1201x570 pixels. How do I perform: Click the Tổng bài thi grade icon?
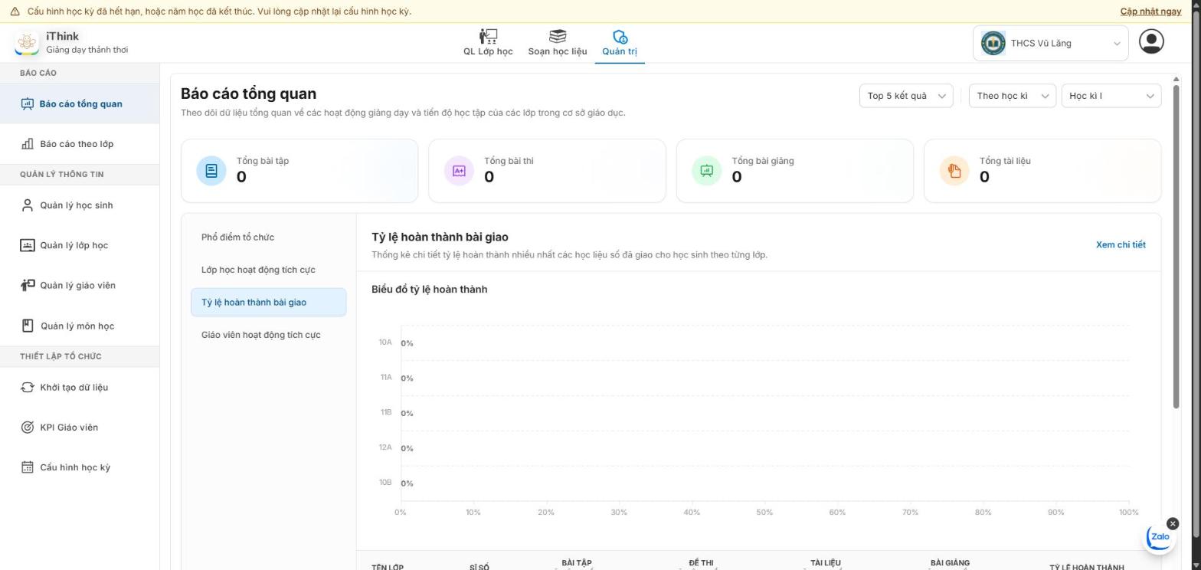459,171
